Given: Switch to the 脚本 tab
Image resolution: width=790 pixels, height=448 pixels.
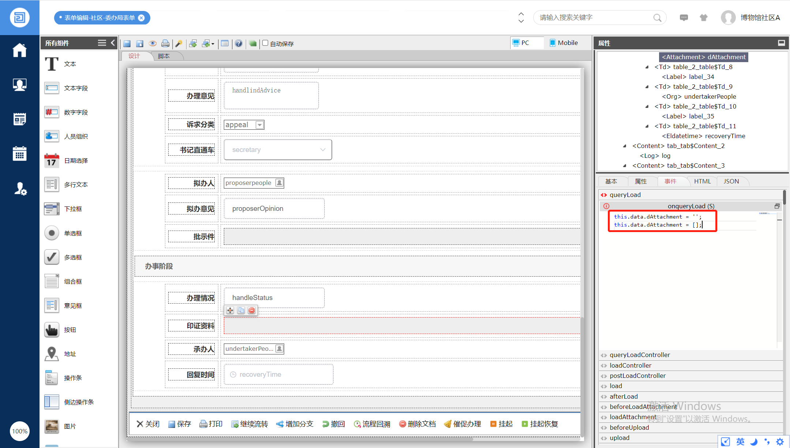Looking at the screenshot, I should (164, 56).
